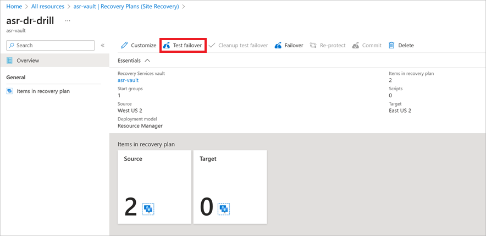Go to Home breadcrumb link

14,7
